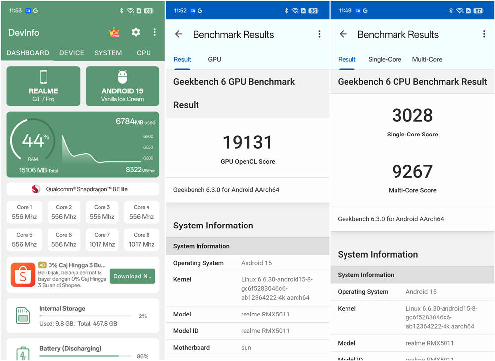Open DevInfo settings gear icon
Screen dimensions: 495x361
[136, 32]
